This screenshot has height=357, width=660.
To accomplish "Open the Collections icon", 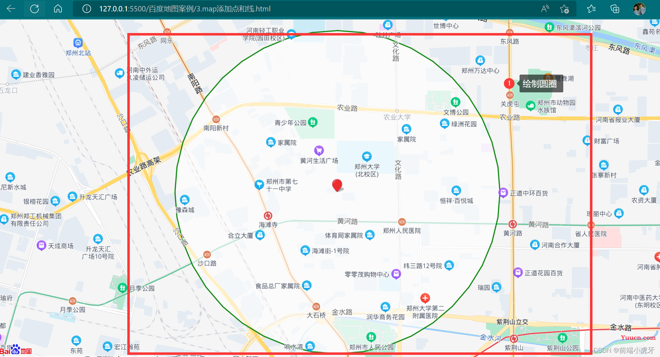I will (615, 9).
